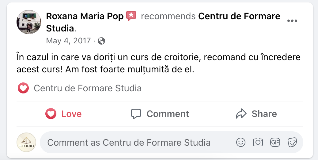
Task: Toggle the Love reaction on the post
Action: 63,114
